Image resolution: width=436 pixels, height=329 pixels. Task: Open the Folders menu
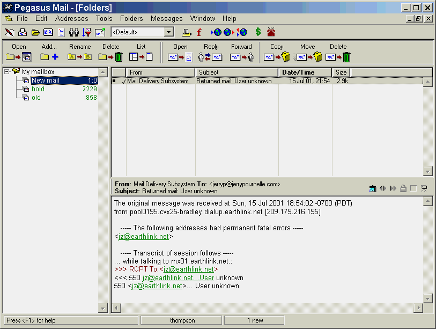click(131, 18)
